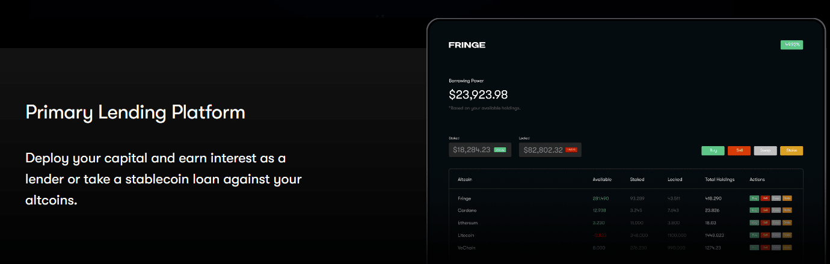Click the small Buy button in Fringe row
Screen dimensions: 830x264
(x=754, y=198)
